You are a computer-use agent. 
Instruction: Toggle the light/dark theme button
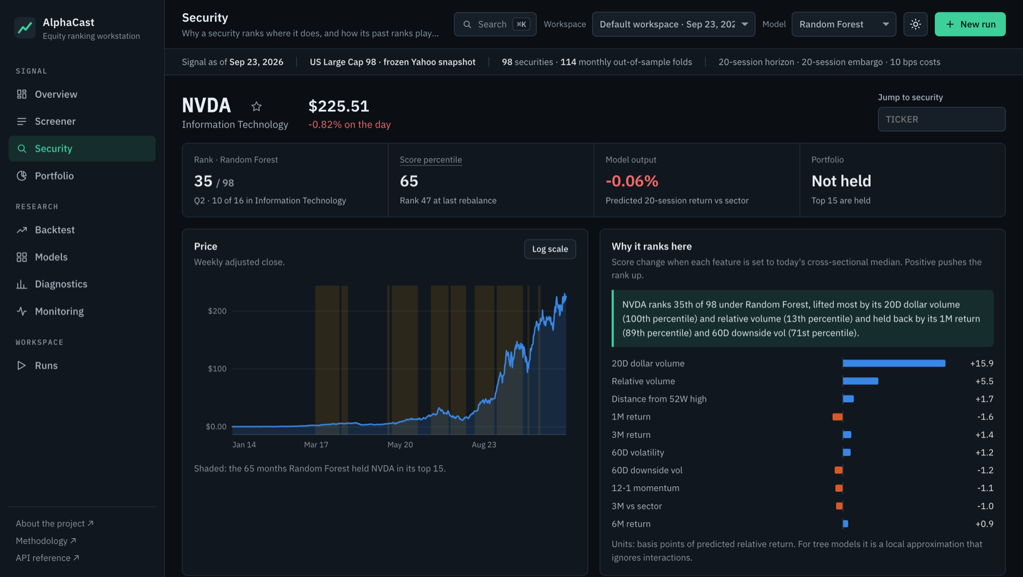(x=915, y=24)
